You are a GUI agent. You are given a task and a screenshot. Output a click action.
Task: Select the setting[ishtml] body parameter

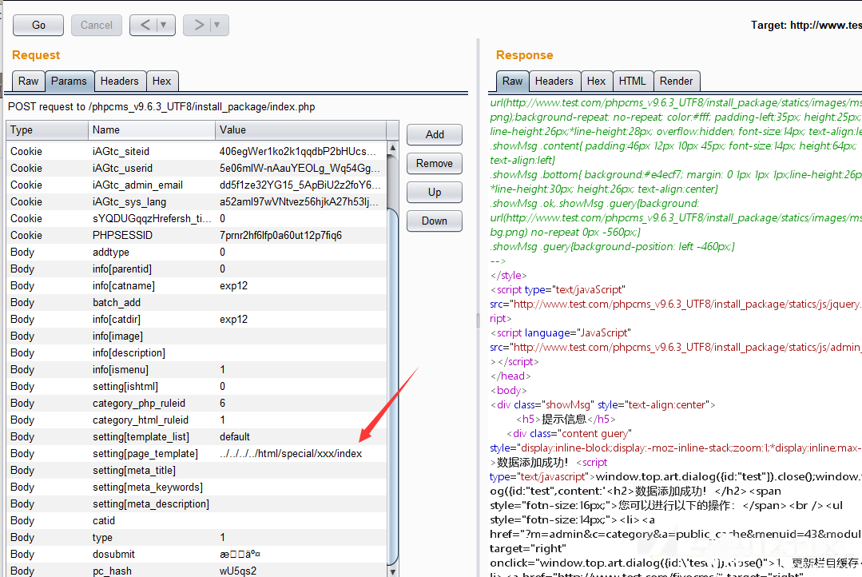[197, 387]
